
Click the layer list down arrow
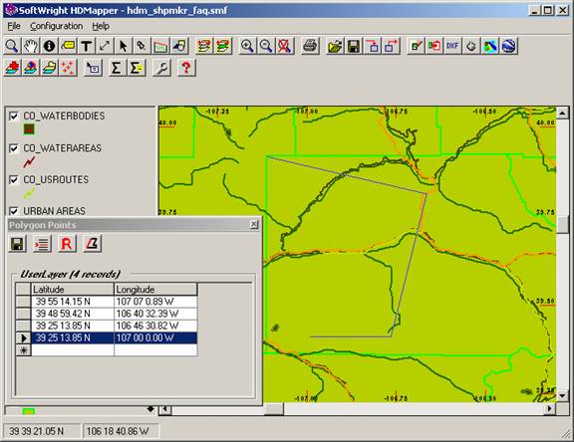point(150,409)
